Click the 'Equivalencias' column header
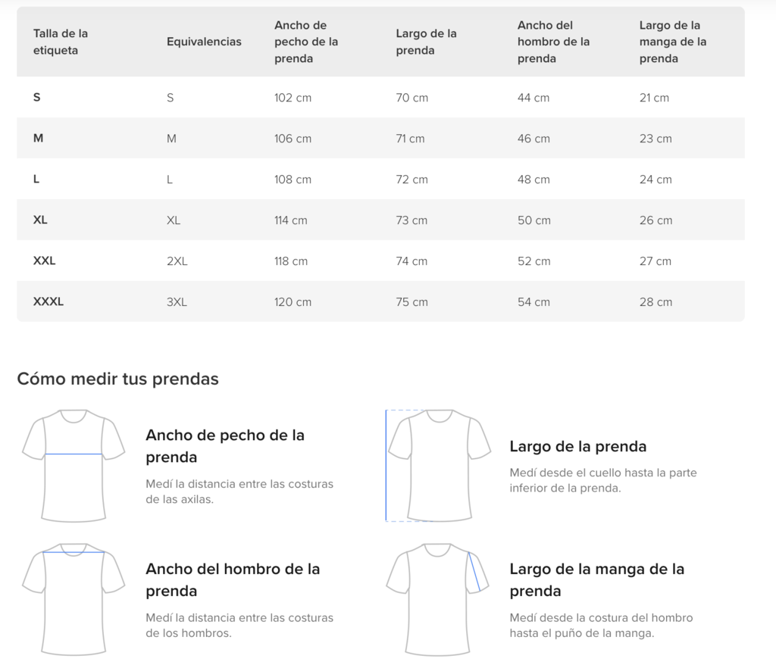The width and height of the screenshot is (776, 665). (204, 42)
